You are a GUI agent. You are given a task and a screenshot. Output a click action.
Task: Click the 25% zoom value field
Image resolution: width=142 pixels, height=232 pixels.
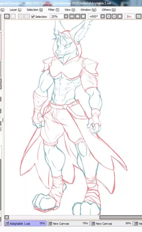tap(57, 16)
